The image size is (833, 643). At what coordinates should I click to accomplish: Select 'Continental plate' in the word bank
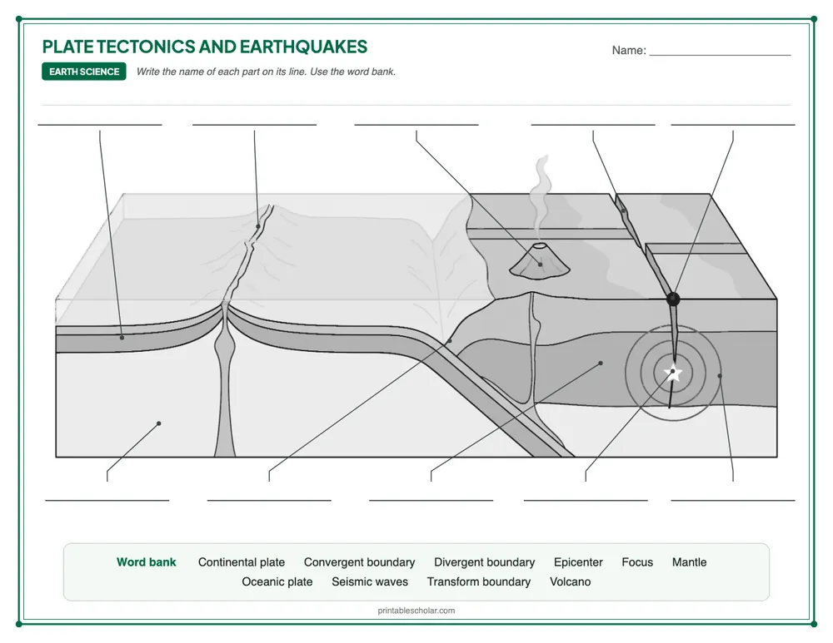[242, 561]
